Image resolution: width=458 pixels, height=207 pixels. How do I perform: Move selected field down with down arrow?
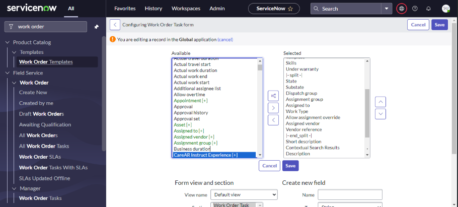[380, 114]
